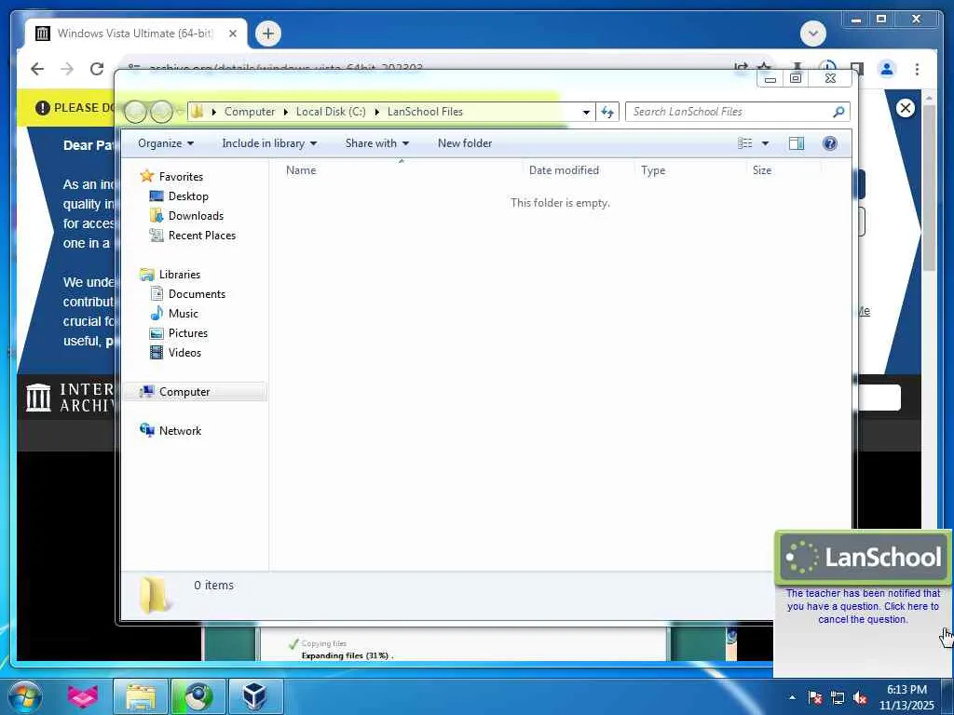Open the browser profile avatar
Screen dimensions: 954x715
point(887,69)
